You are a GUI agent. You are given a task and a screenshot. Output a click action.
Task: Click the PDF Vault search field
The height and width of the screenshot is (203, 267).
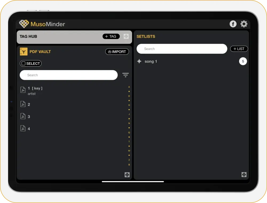(x=69, y=75)
